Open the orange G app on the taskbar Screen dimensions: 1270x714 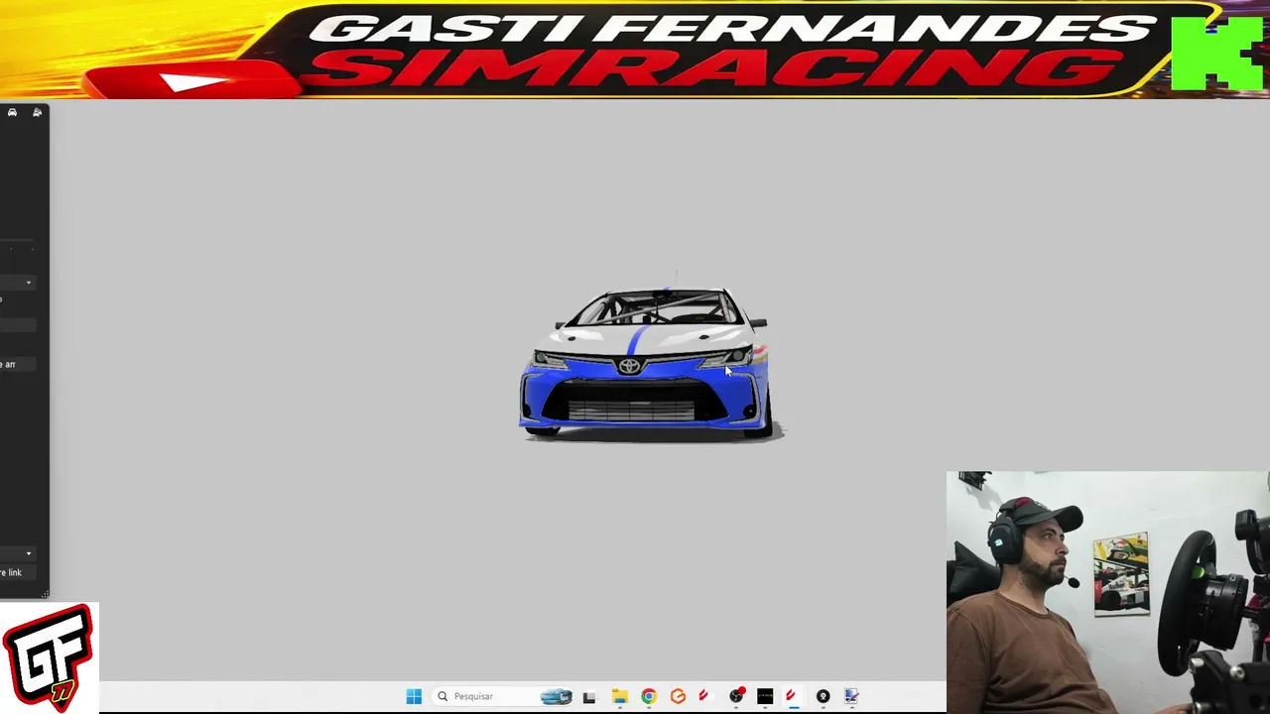click(678, 696)
